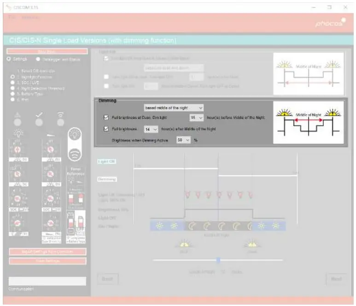Click the lamp icon above left dials

[x=18, y=133]
